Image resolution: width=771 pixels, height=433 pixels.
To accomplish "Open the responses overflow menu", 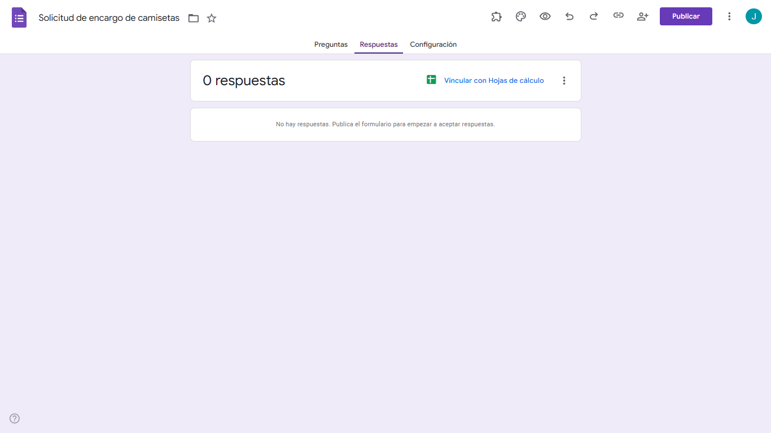I will pos(564,80).
